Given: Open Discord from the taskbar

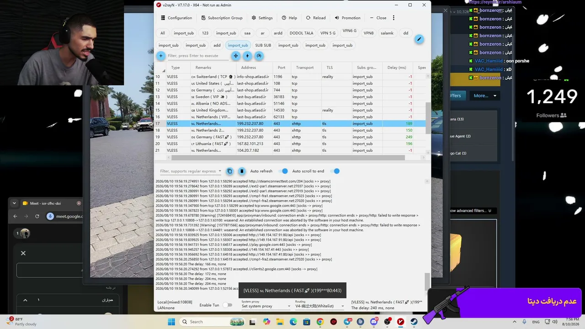Looking at the screenshot, I should pos(374,322).
